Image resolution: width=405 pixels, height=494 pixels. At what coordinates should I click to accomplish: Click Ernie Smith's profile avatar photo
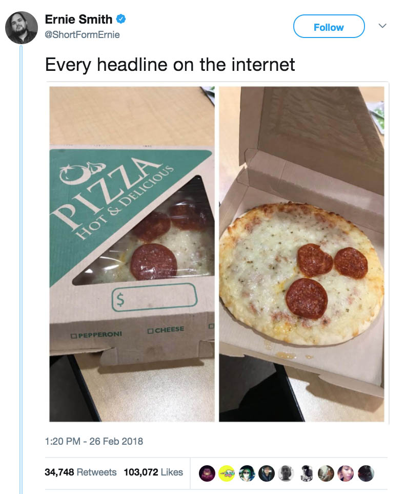[x=22, y=28]
